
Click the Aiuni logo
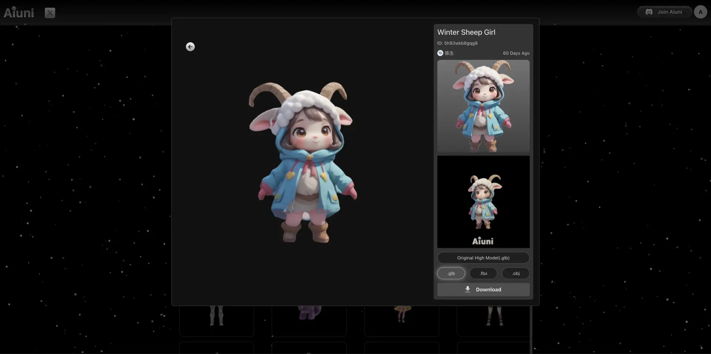point(19,13)
